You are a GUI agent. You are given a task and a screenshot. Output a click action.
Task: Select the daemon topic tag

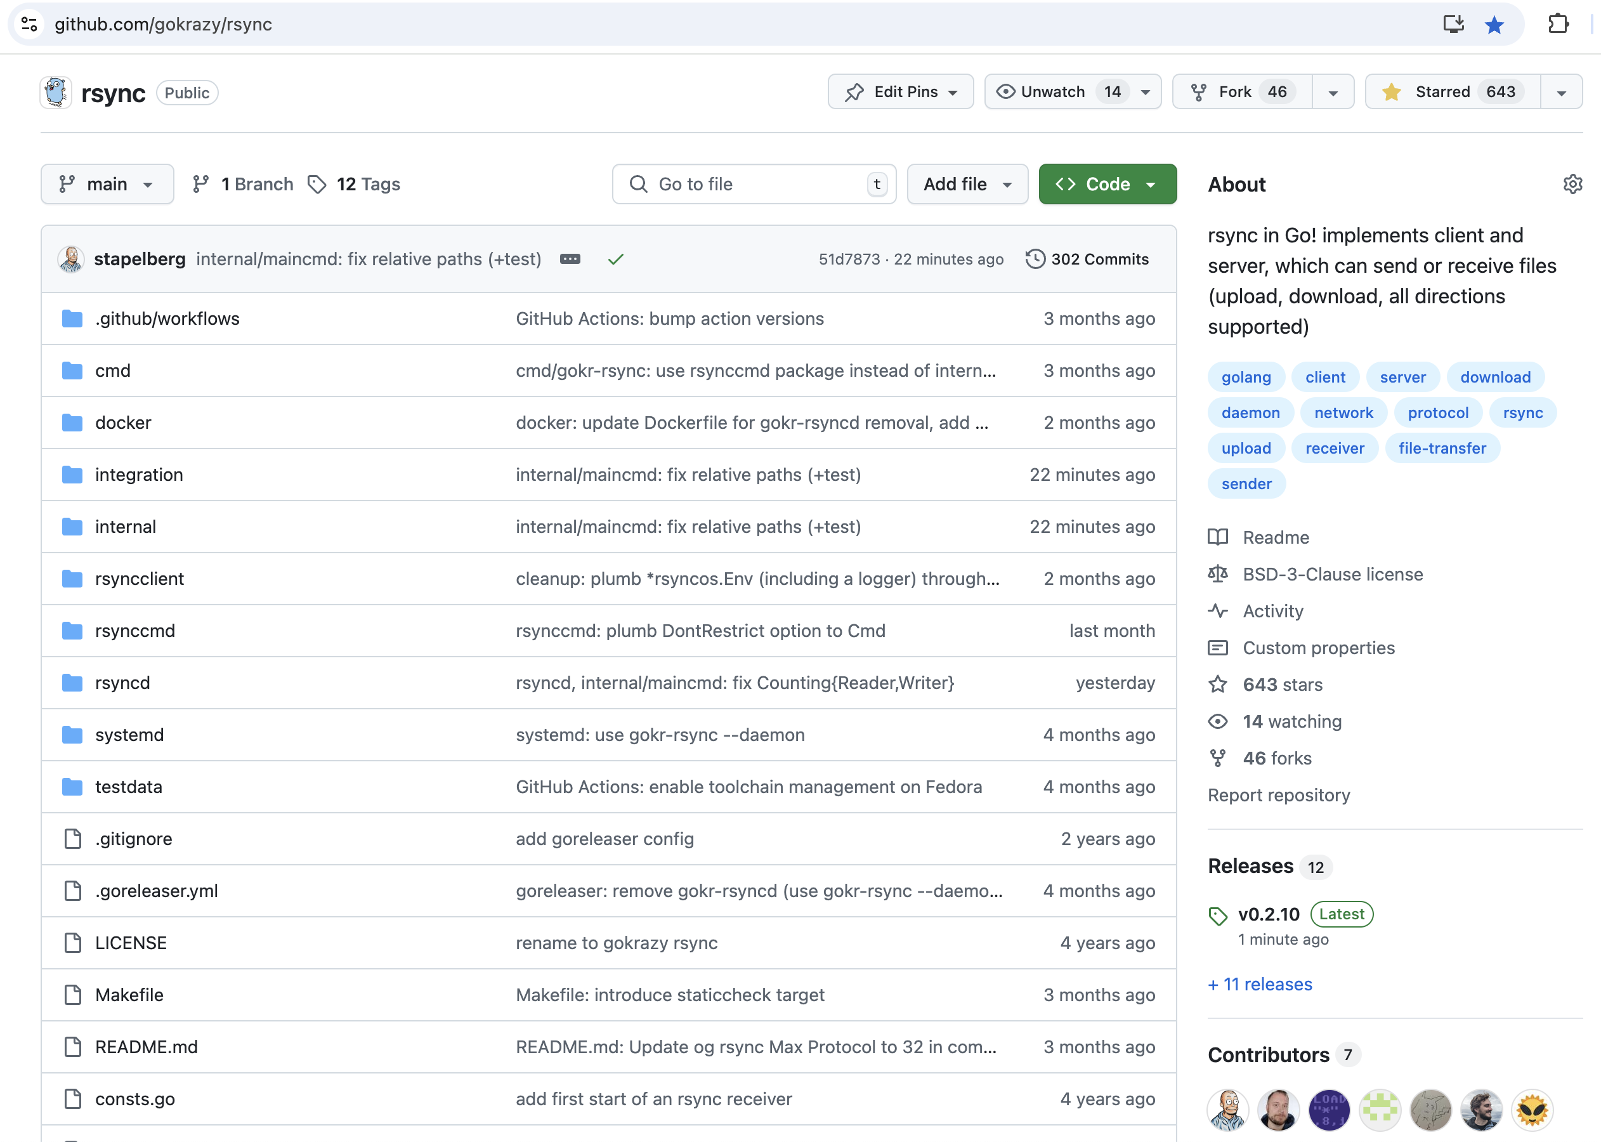pos(1250,413)
